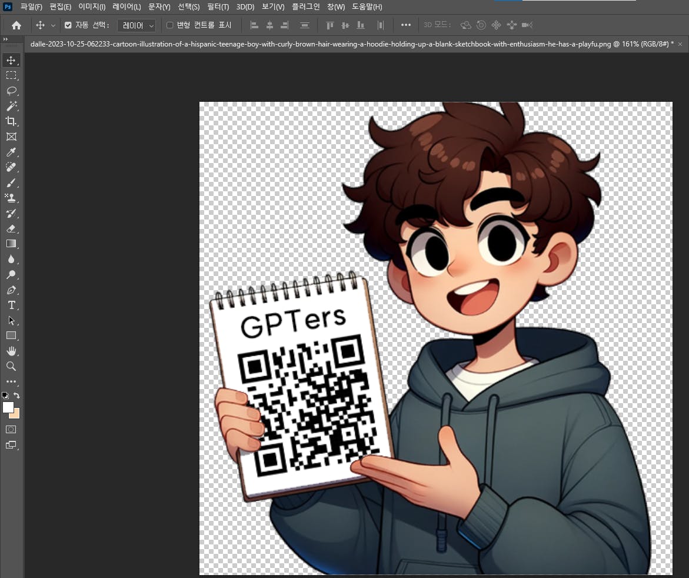Align left edges in options bar
This screenshot has width=689, height=578.
coord(254,25)
